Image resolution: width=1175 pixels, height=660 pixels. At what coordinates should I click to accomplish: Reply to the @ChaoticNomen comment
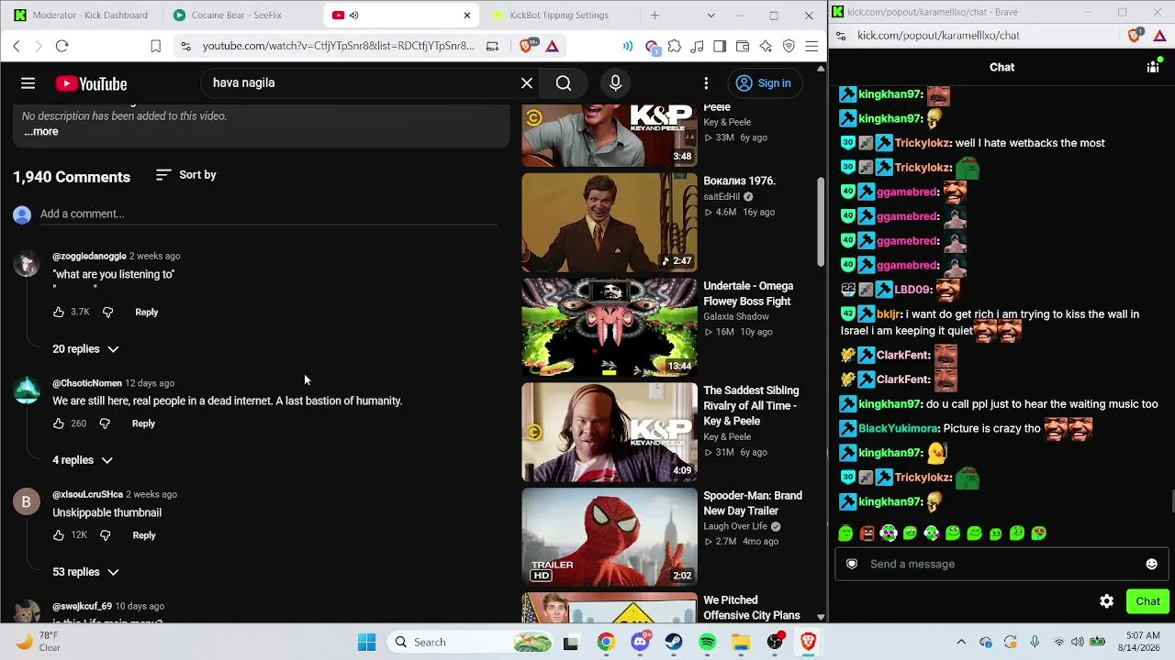pos(143,423)
